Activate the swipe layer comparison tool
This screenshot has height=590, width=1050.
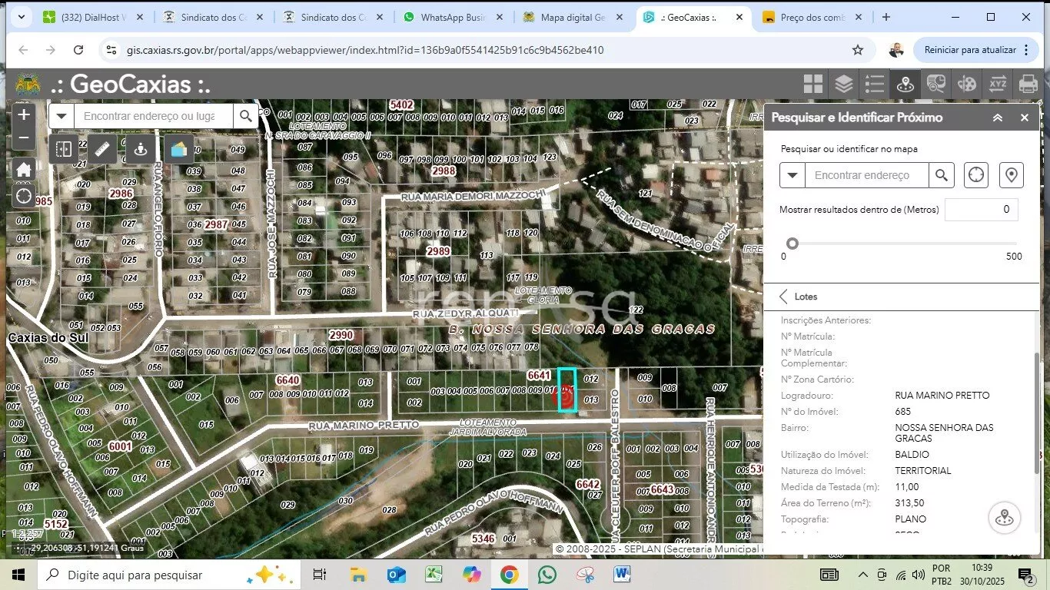tap(64, 149)
